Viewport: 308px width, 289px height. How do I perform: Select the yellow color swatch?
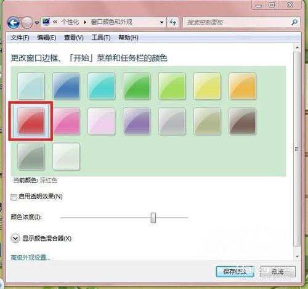coord(207,86)
